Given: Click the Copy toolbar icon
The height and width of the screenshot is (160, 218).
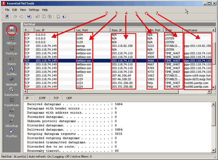Looking at the screenshot, I should click(44, 17).
